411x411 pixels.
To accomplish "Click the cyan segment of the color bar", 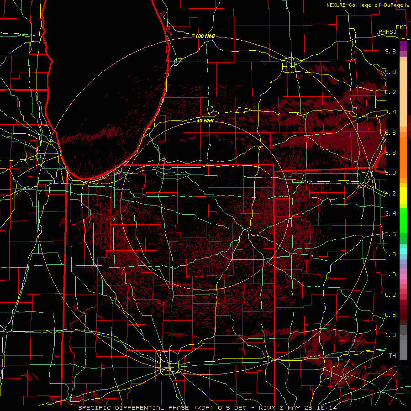I will [403, 251].
